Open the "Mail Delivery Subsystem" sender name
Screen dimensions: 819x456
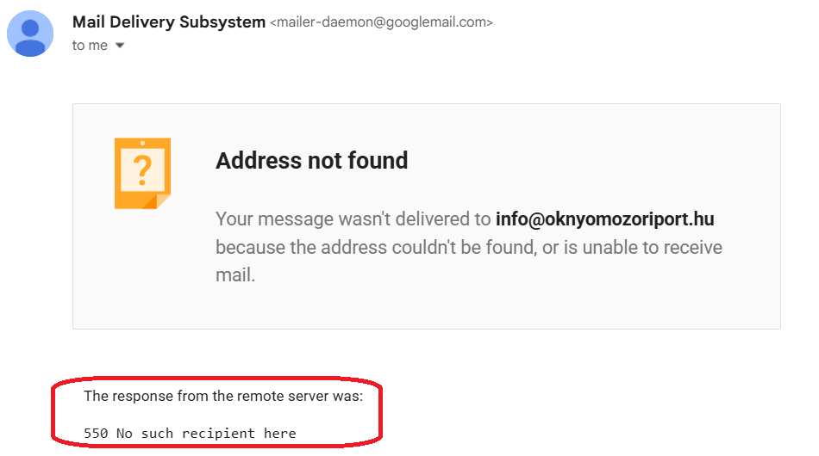coord(169,22)
